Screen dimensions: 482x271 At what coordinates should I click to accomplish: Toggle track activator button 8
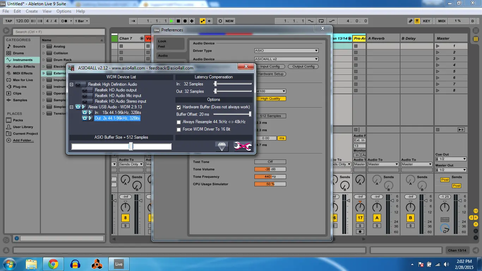click(x=125, y=218)
